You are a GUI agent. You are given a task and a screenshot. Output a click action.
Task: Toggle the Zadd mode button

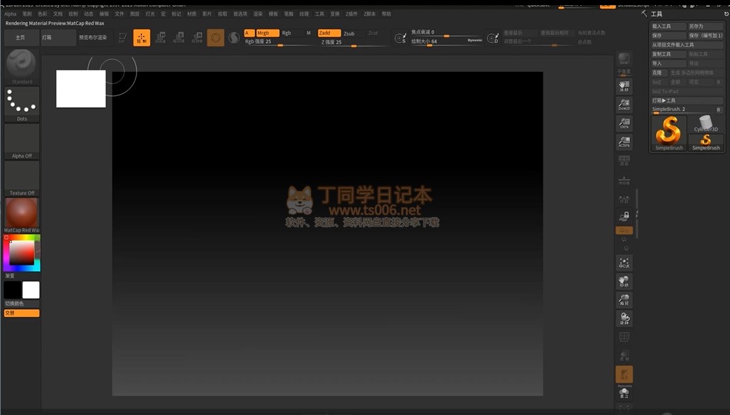(x=329, y=33)
